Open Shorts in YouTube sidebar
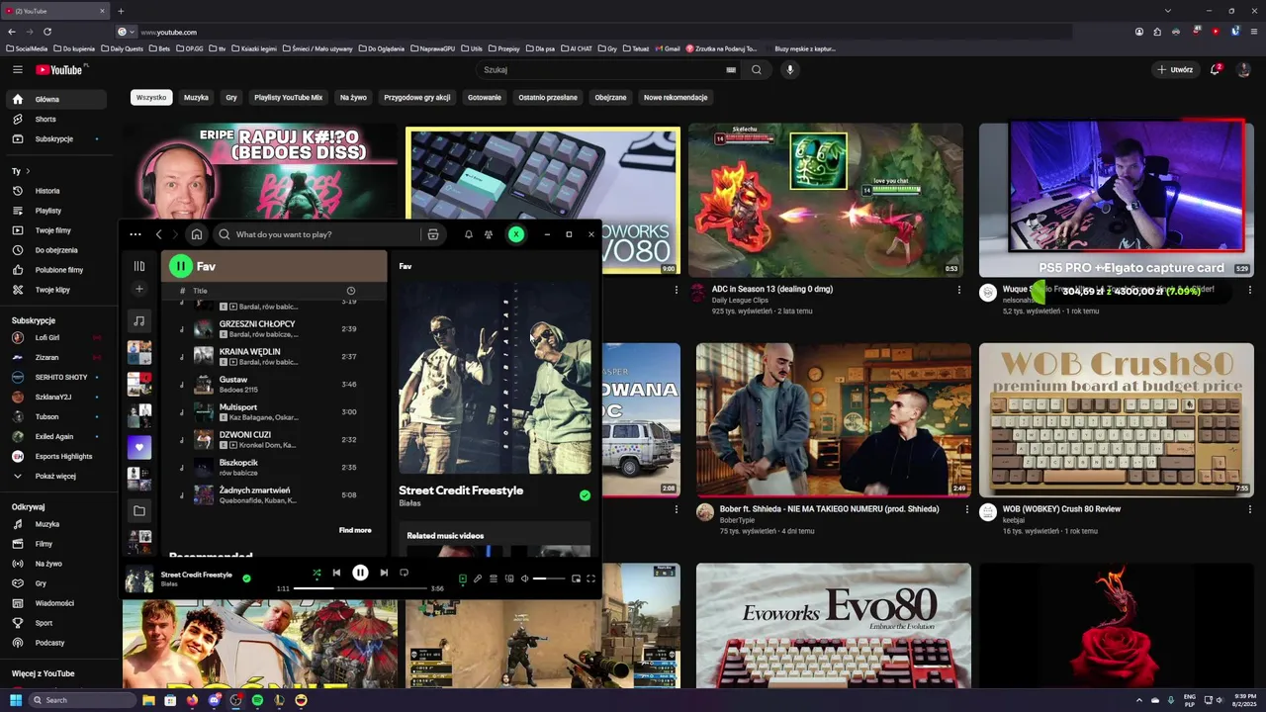 (54, 119)
